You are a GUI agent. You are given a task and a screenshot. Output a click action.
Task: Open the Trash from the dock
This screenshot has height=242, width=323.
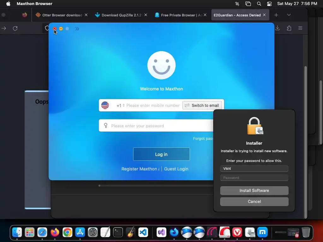coord(306,232)
